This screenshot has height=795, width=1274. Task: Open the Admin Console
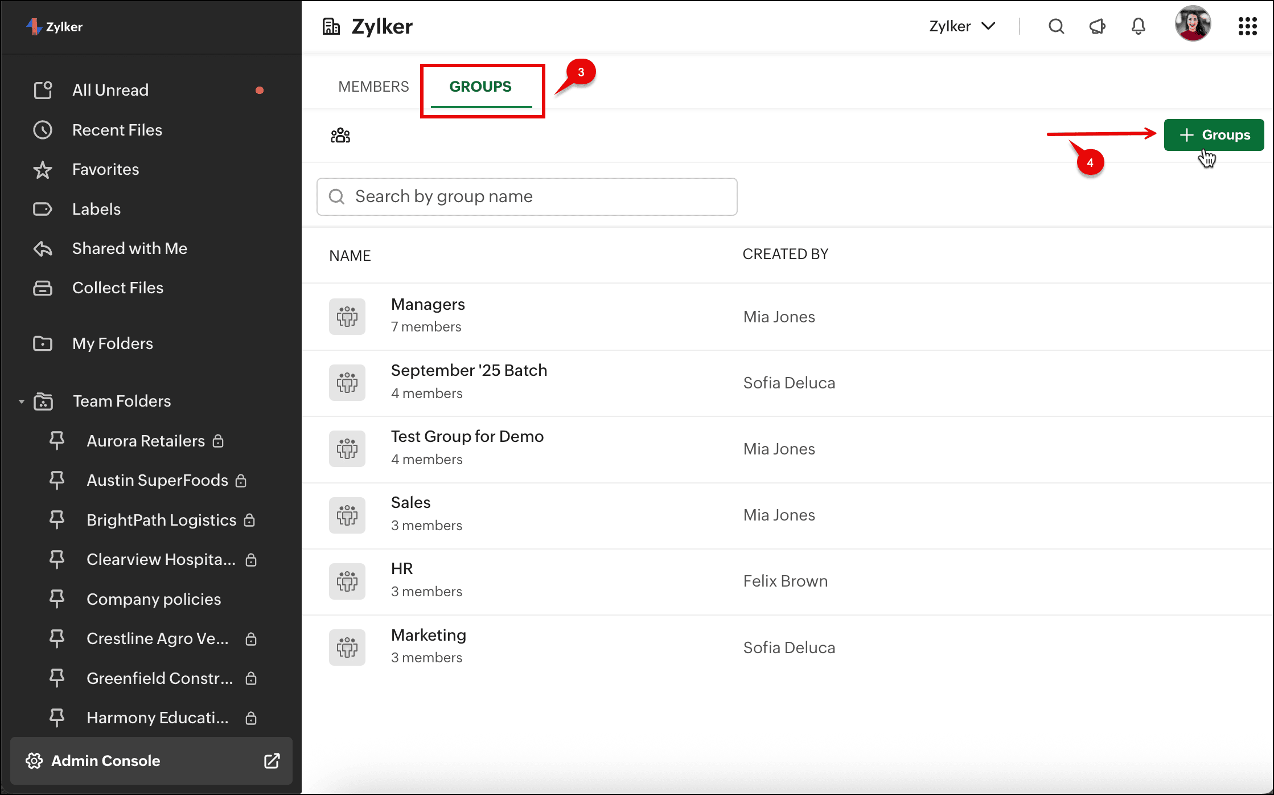(106, 761)
